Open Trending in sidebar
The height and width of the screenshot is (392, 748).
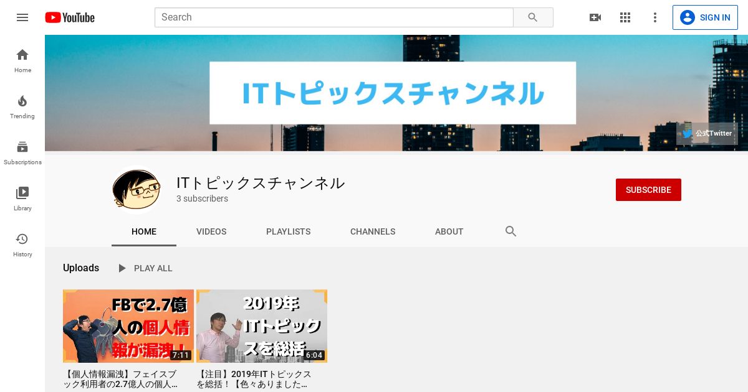coord(22,107)
